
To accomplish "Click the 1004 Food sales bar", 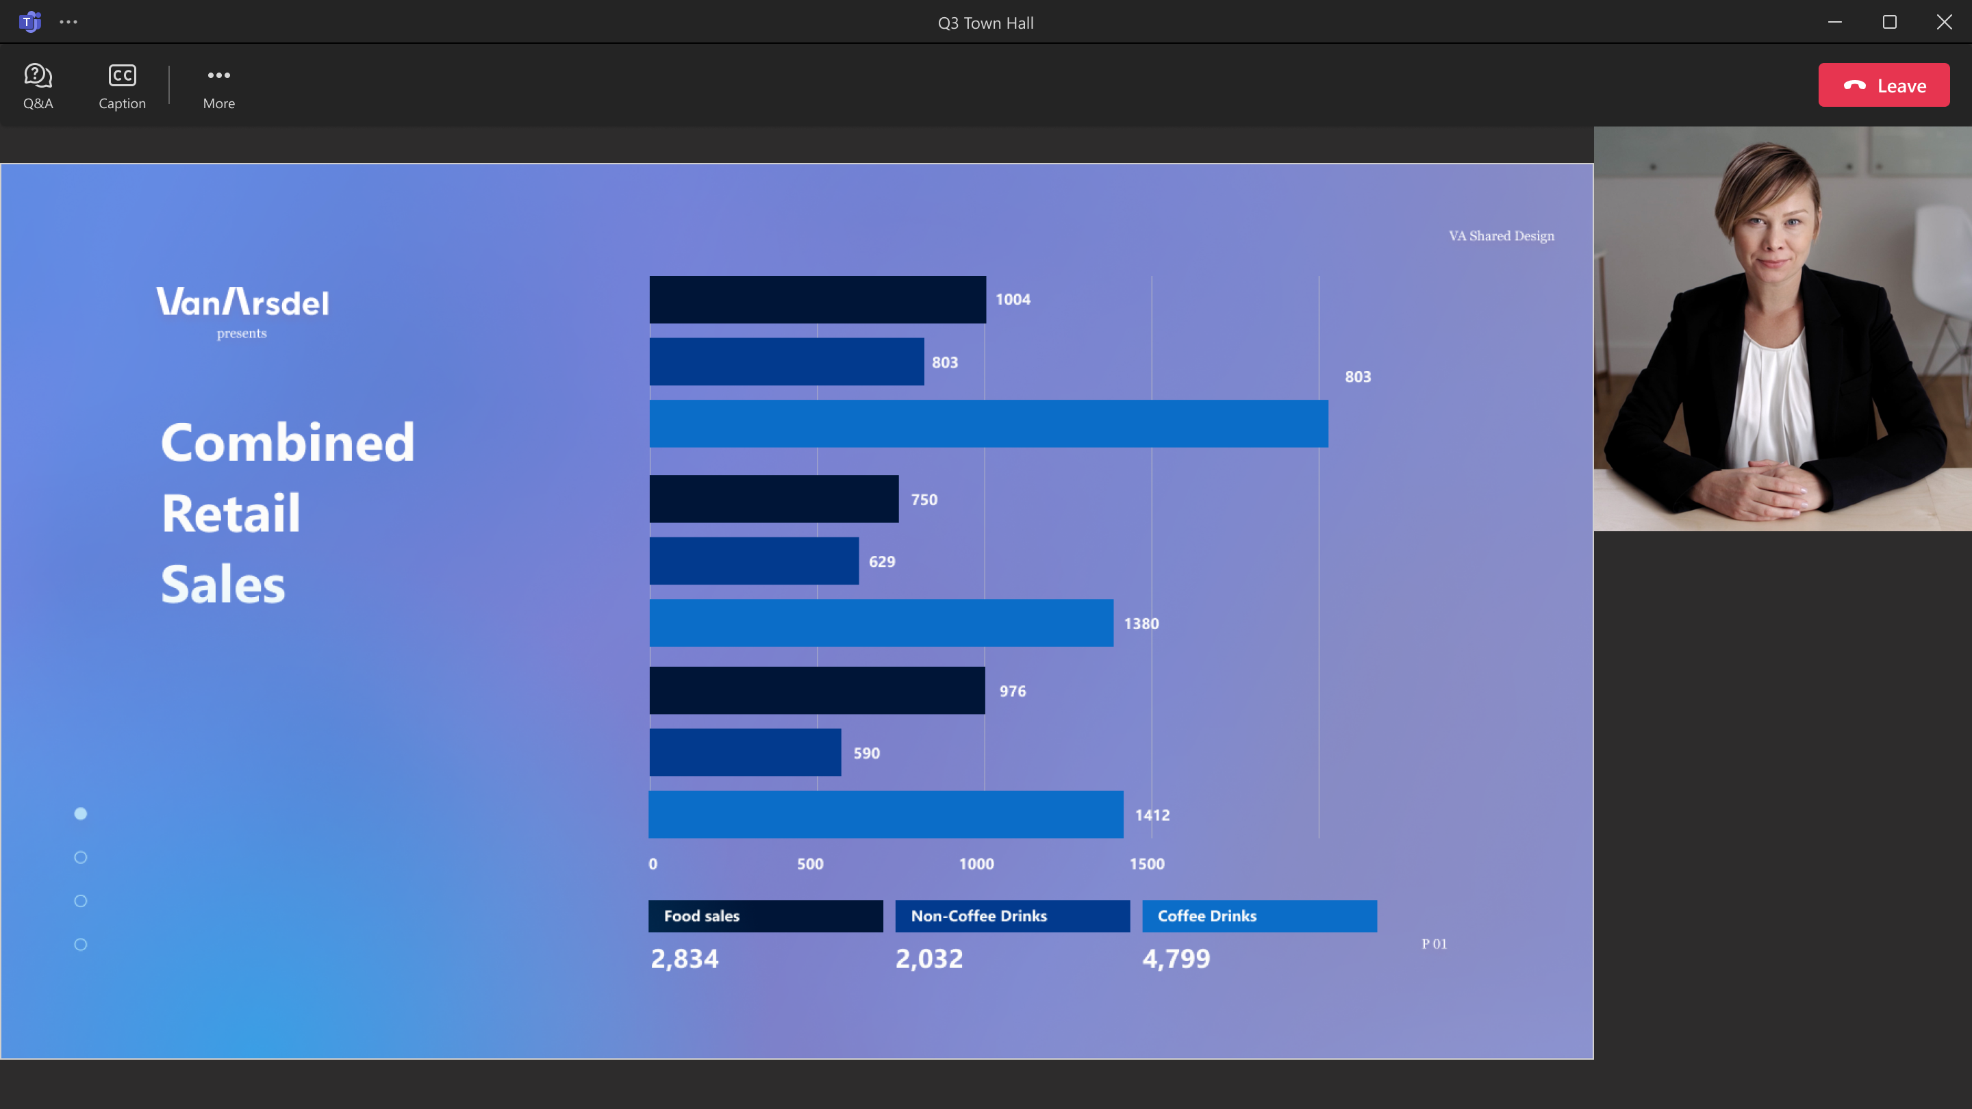I will [818, 299].
